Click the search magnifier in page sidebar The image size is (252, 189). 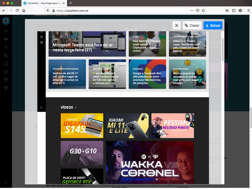tap(6, 183)
